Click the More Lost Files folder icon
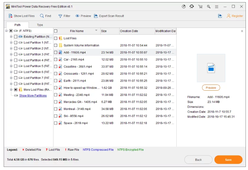Screen dimensions: 248x170 (20, 89)
